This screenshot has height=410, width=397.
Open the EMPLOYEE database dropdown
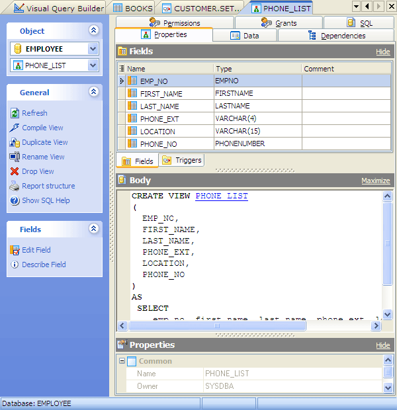[x=93, y=49]
